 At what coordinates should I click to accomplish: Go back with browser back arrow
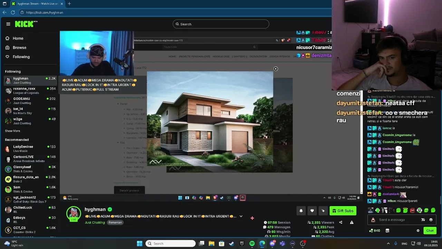[x=4, y=12]
